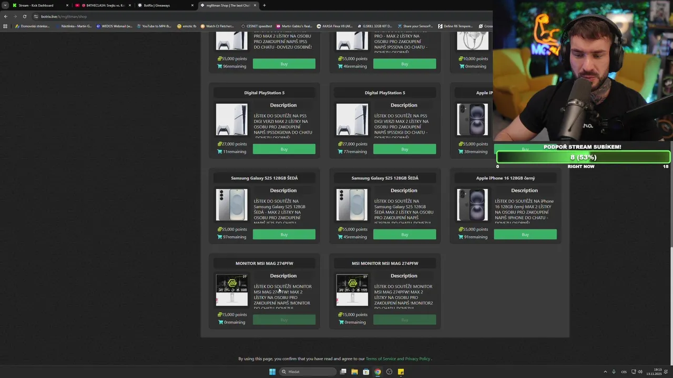673x378 pixels.
Task: Click disabled Buy under MONITOR MSI MAG 274PFW
Action: [284, 320]
